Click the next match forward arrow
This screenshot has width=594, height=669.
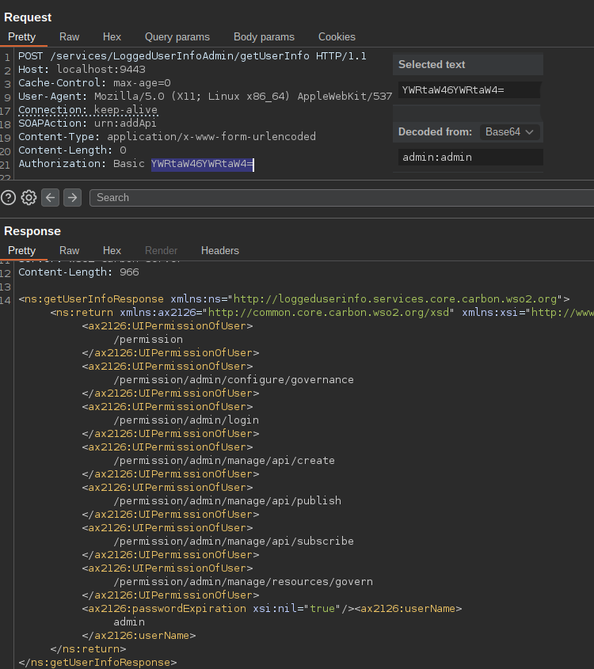point(72,198)
